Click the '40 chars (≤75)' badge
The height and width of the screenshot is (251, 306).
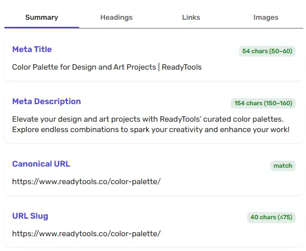[271, 217]
